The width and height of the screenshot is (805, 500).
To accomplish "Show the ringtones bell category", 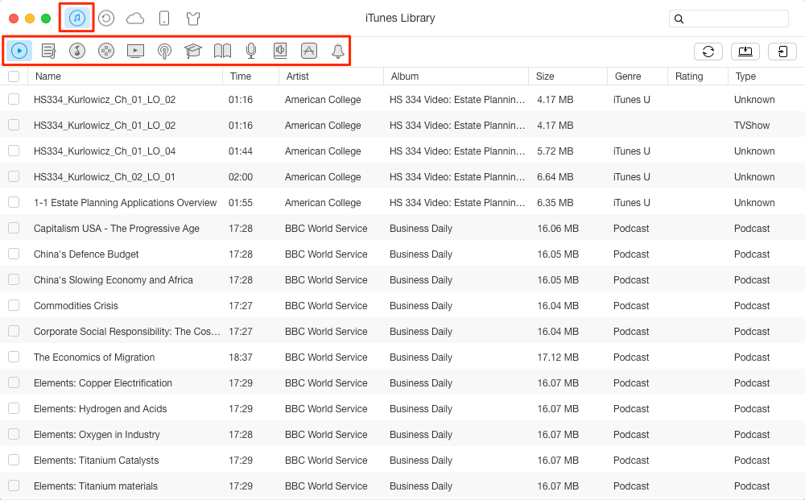I will 338,51.
